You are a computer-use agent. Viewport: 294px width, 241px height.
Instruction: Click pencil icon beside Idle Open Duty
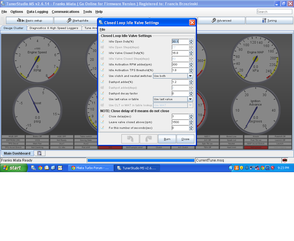[102, 41]
